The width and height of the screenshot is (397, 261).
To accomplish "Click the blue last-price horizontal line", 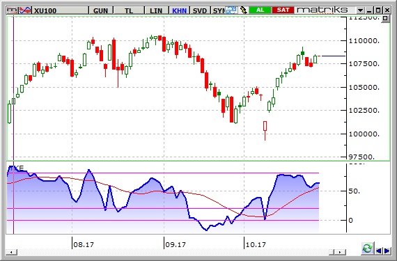I will 333,56.
